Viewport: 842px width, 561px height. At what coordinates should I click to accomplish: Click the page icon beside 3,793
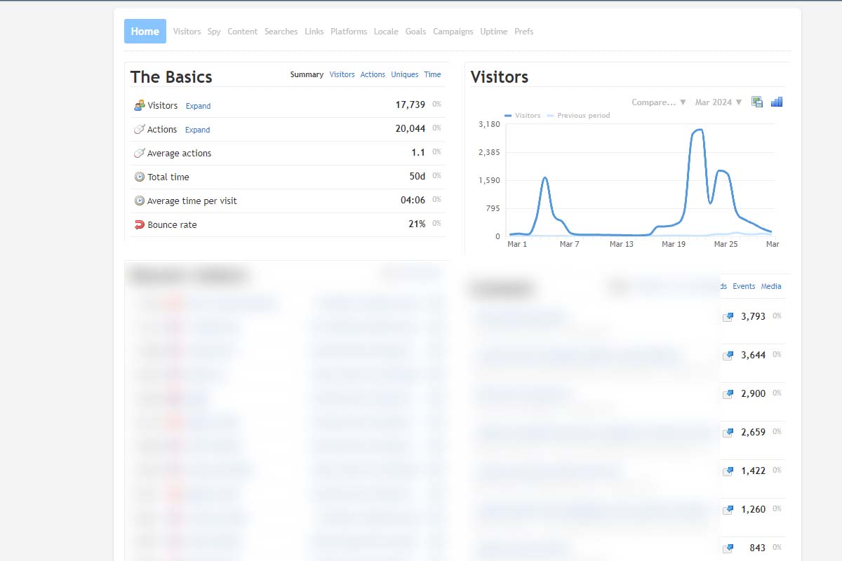[x=728, y=317]
